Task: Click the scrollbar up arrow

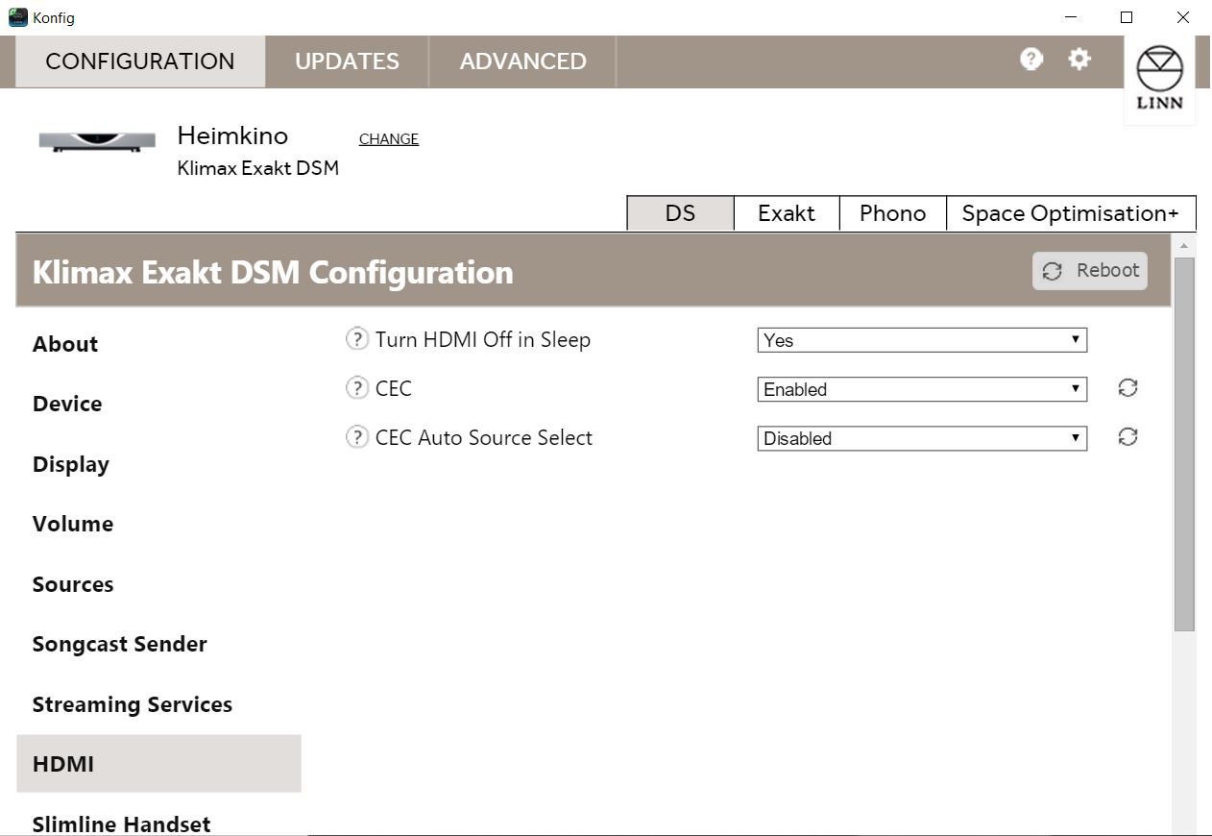Action: pos(1184,247)
